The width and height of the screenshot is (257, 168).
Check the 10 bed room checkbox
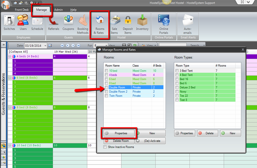pos(106,71)
